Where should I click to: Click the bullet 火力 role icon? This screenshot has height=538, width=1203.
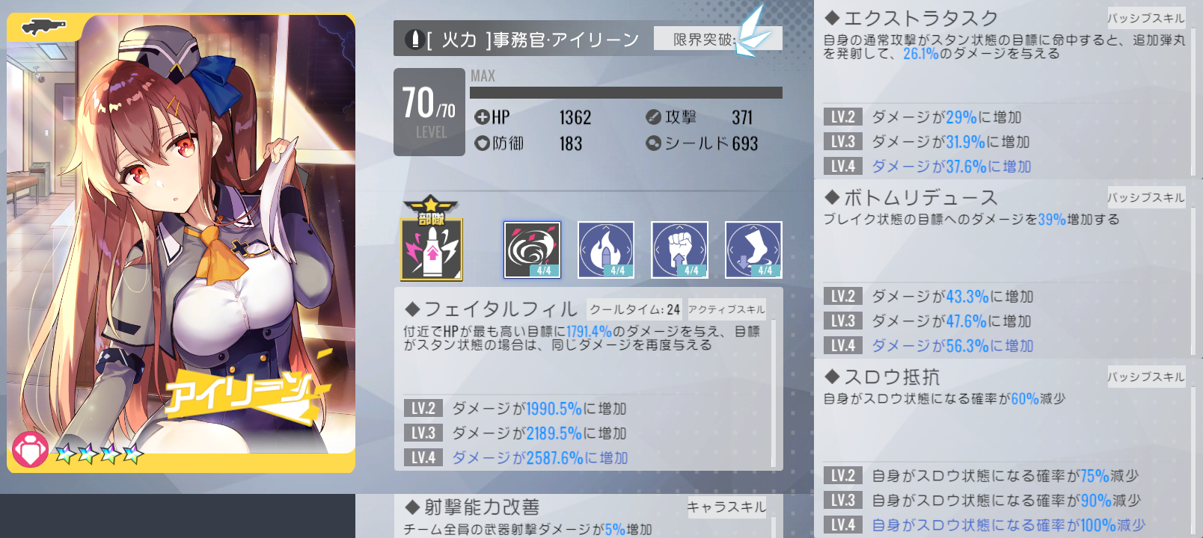pos(414,39)
